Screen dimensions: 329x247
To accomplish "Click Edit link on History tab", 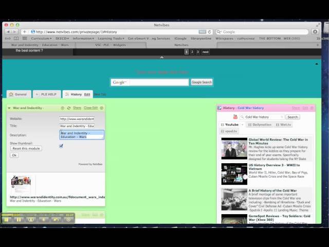I will coord(87,95).
